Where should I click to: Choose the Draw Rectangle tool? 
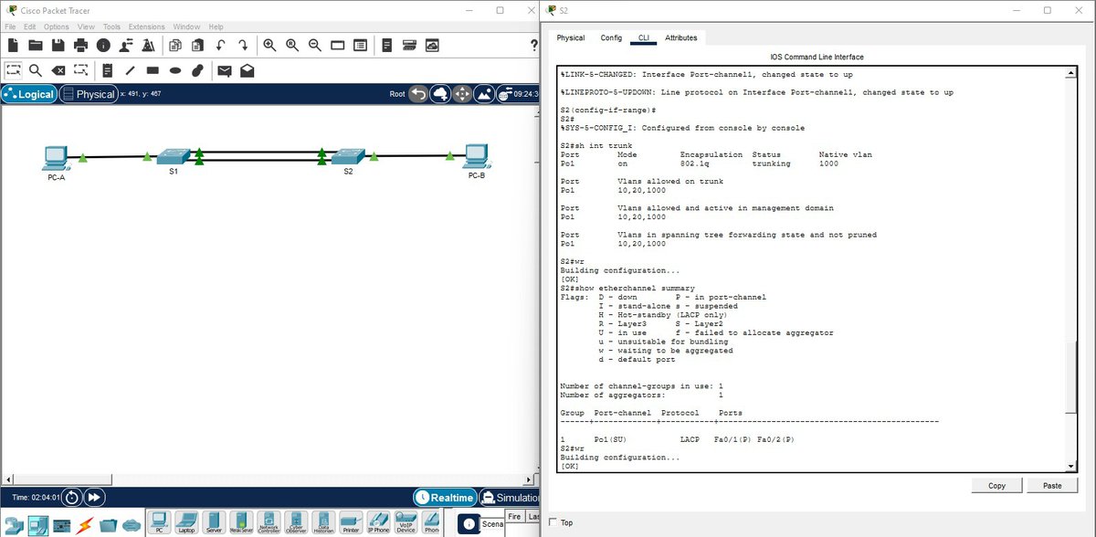pyautogui.click(x=153, y=70)
